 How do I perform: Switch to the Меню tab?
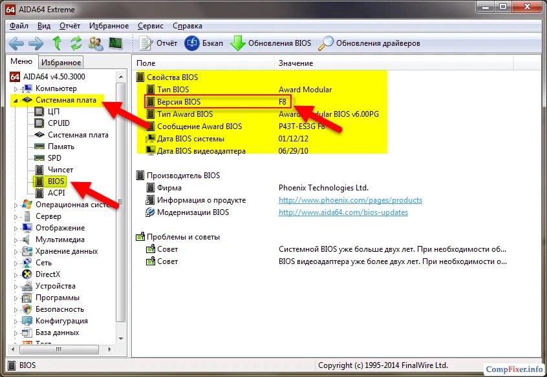21,61
